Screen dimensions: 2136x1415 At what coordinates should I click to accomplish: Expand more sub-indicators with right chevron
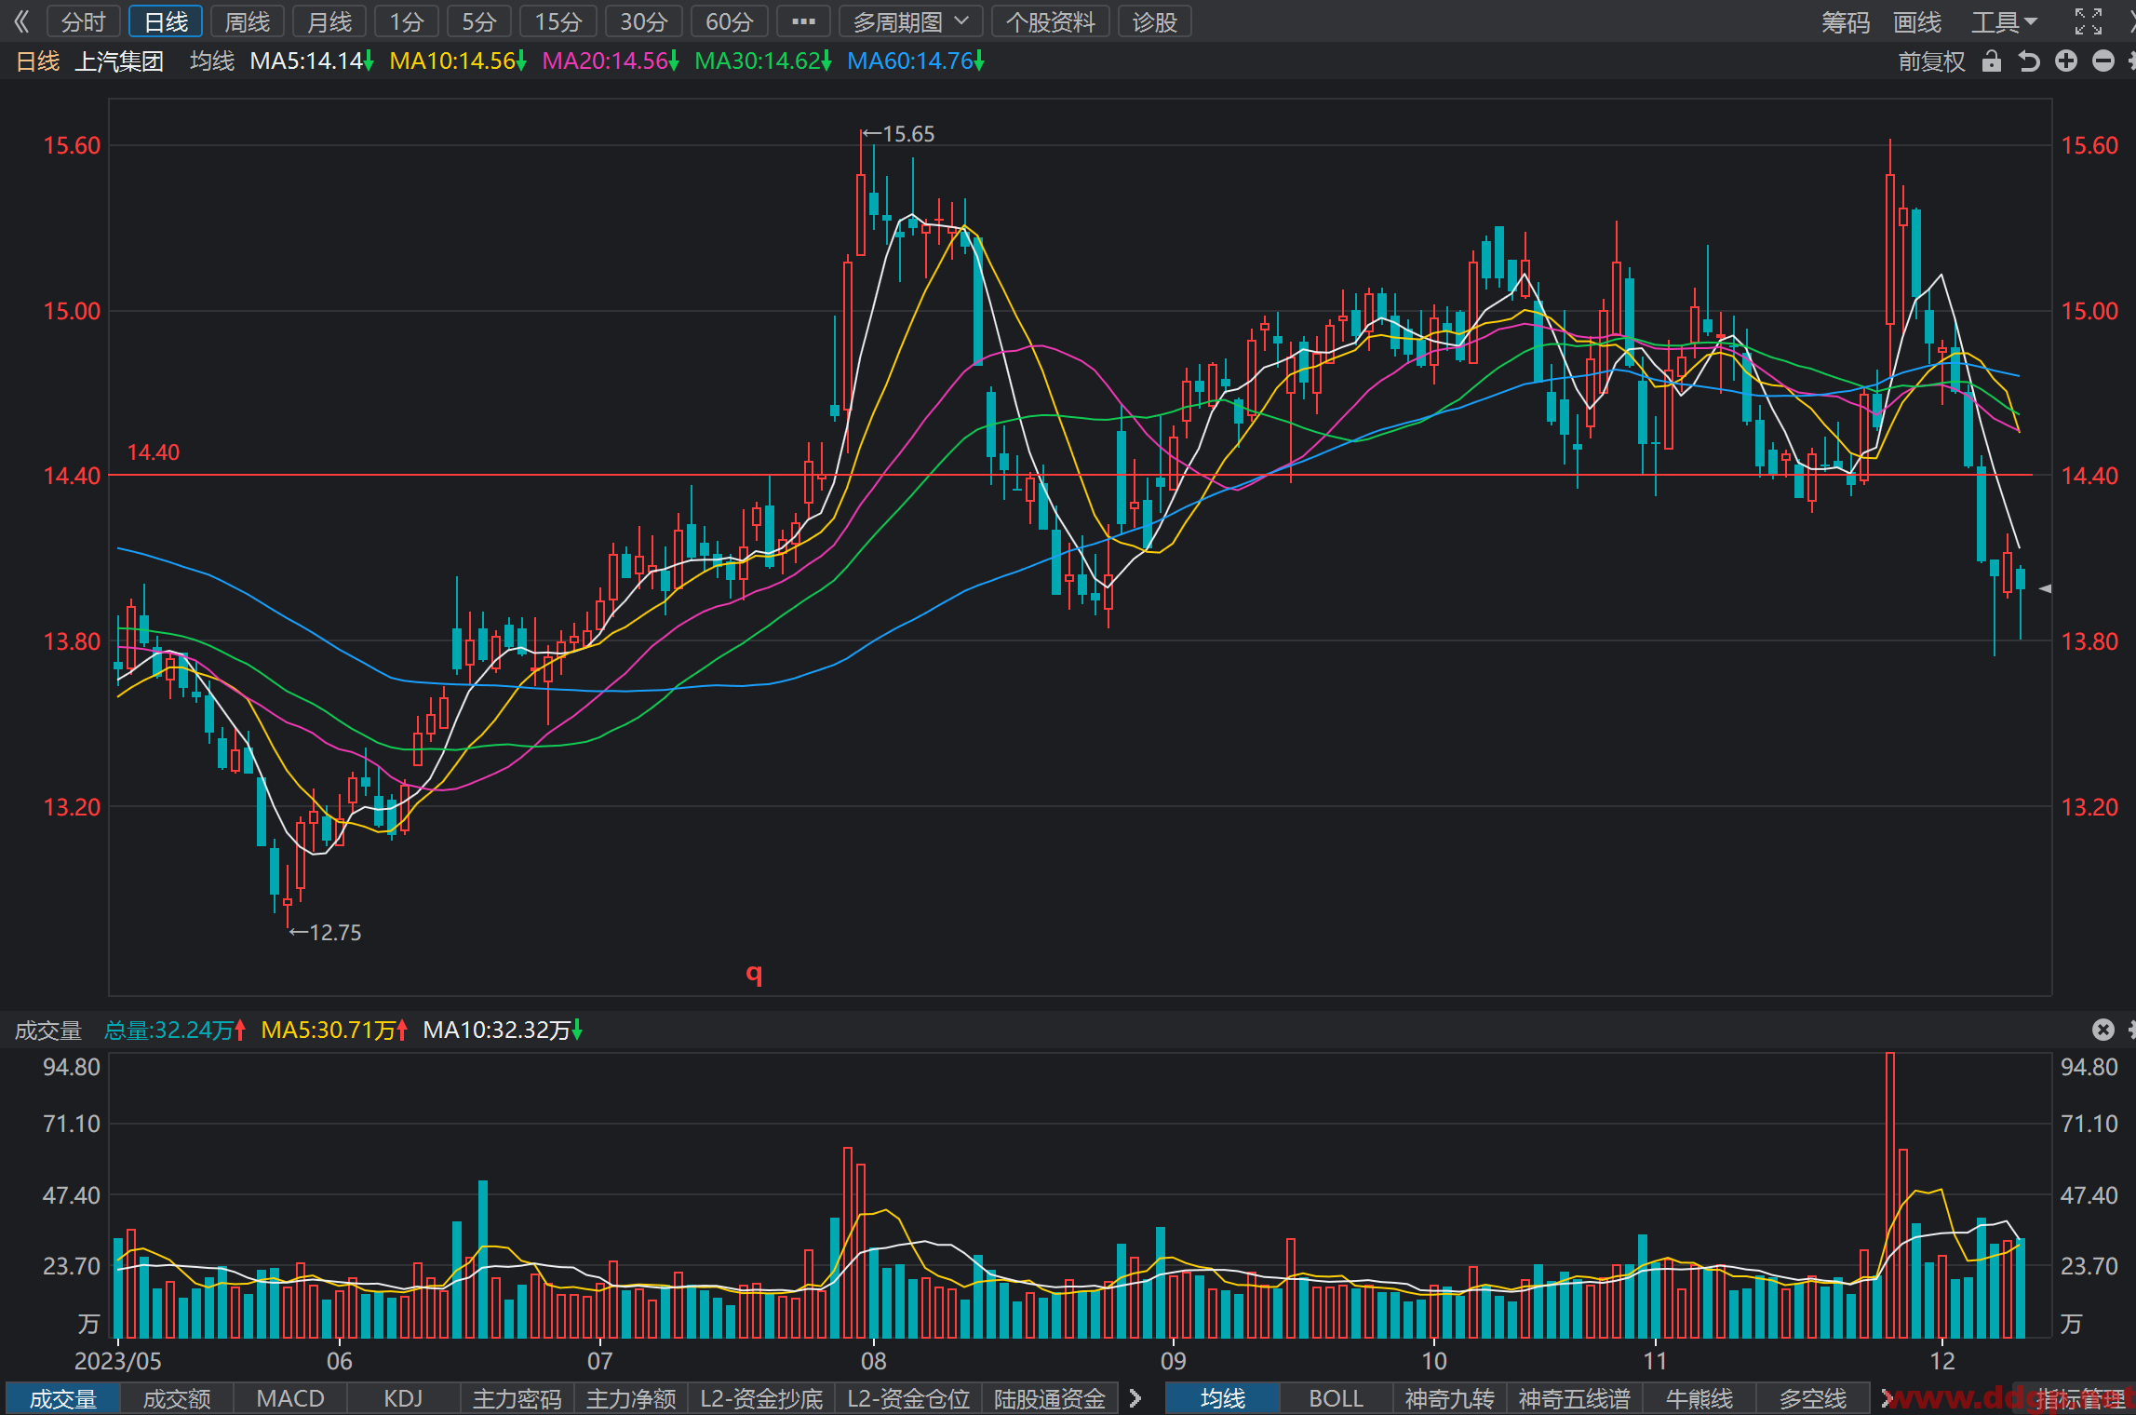[1135, 1398]
